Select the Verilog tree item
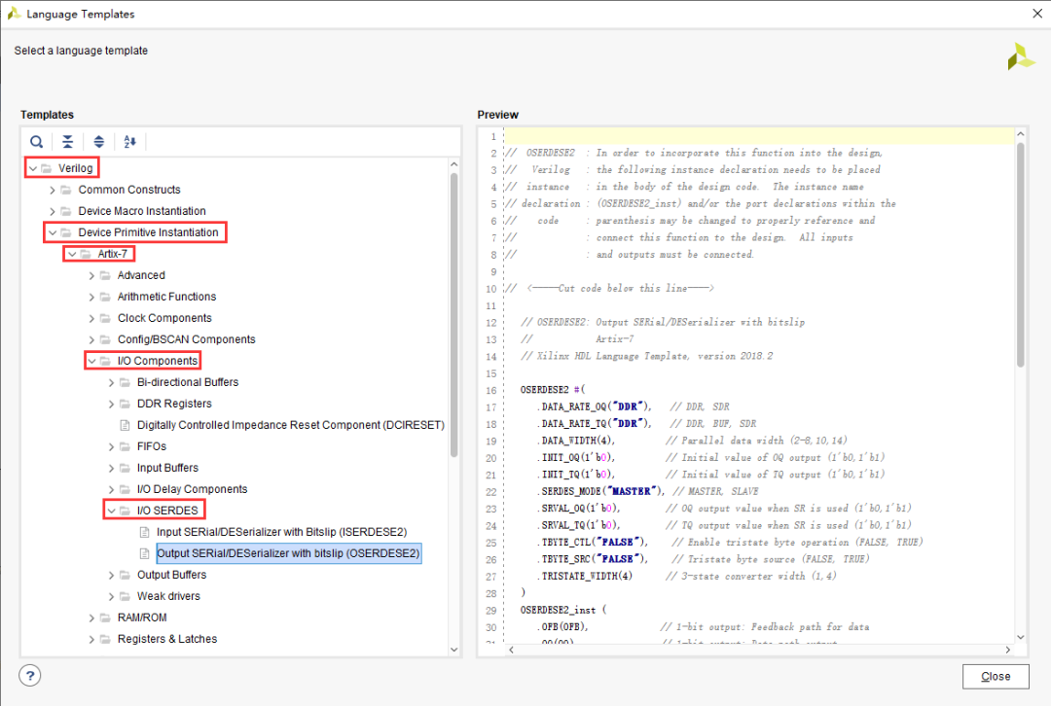1051x706 pixels. point(75,168)
